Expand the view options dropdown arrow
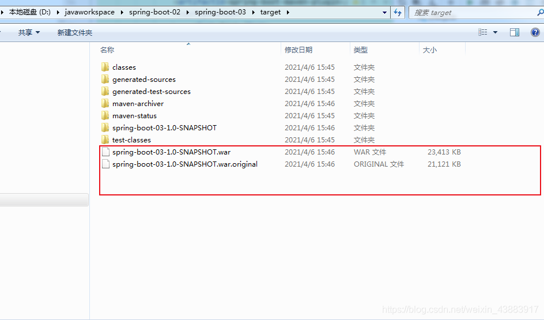The width and height of the screenshot is (544, 320). (495, 32)
